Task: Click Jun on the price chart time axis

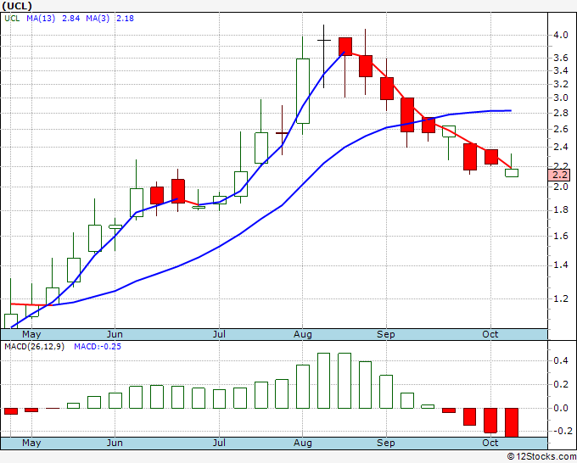Action: click(115, 335)
